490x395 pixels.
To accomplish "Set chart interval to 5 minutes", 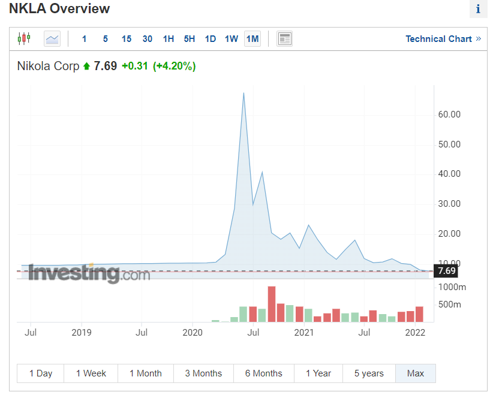I will [x=106, y=39].
